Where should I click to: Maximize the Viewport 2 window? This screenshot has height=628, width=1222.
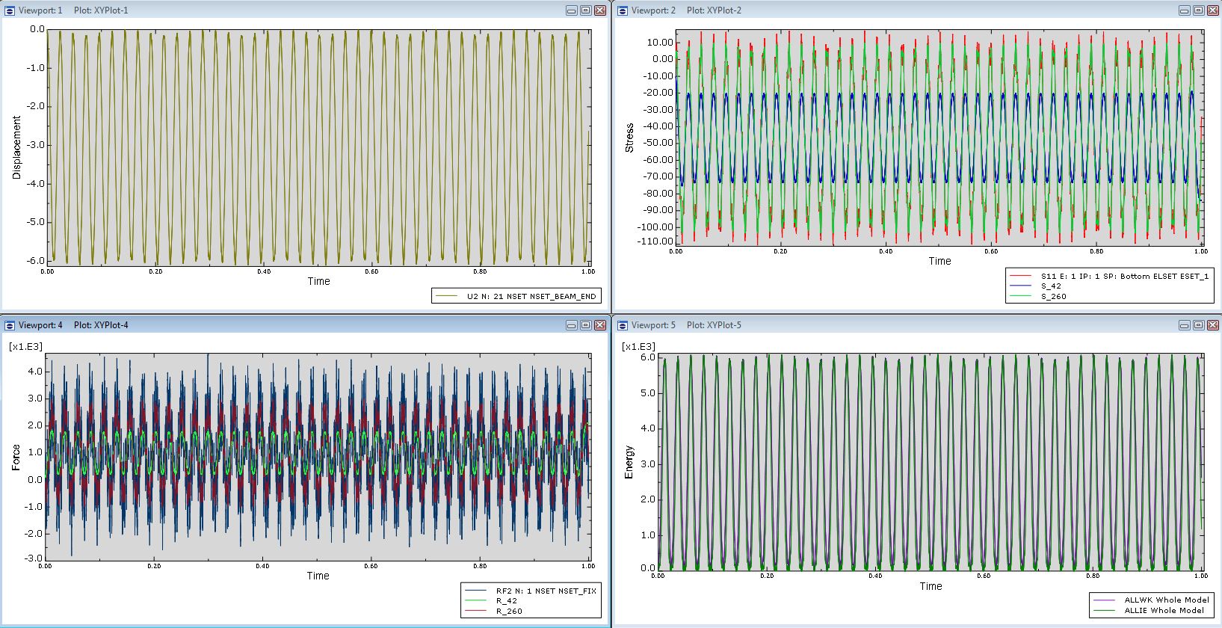1199,10
